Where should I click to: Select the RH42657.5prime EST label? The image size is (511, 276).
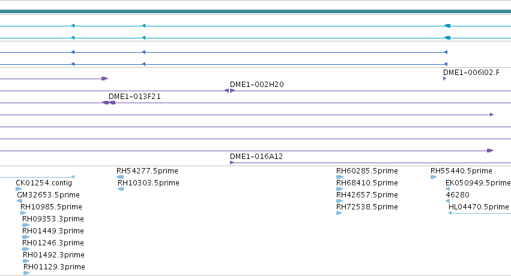(x=367, y=195)
